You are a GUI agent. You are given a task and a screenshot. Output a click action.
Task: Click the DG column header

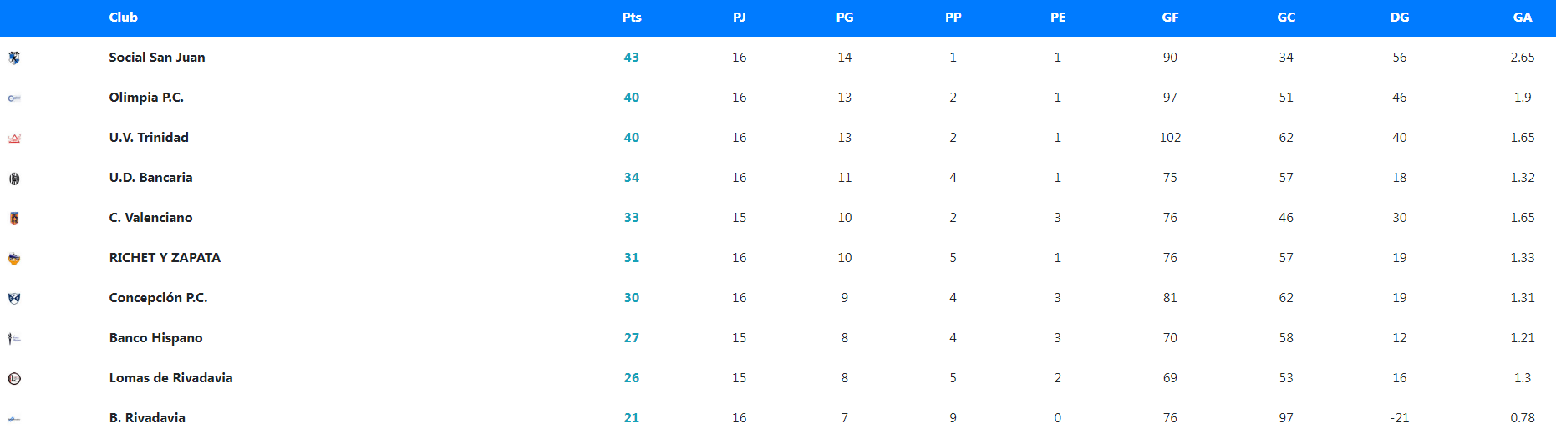pos(1400,18)
